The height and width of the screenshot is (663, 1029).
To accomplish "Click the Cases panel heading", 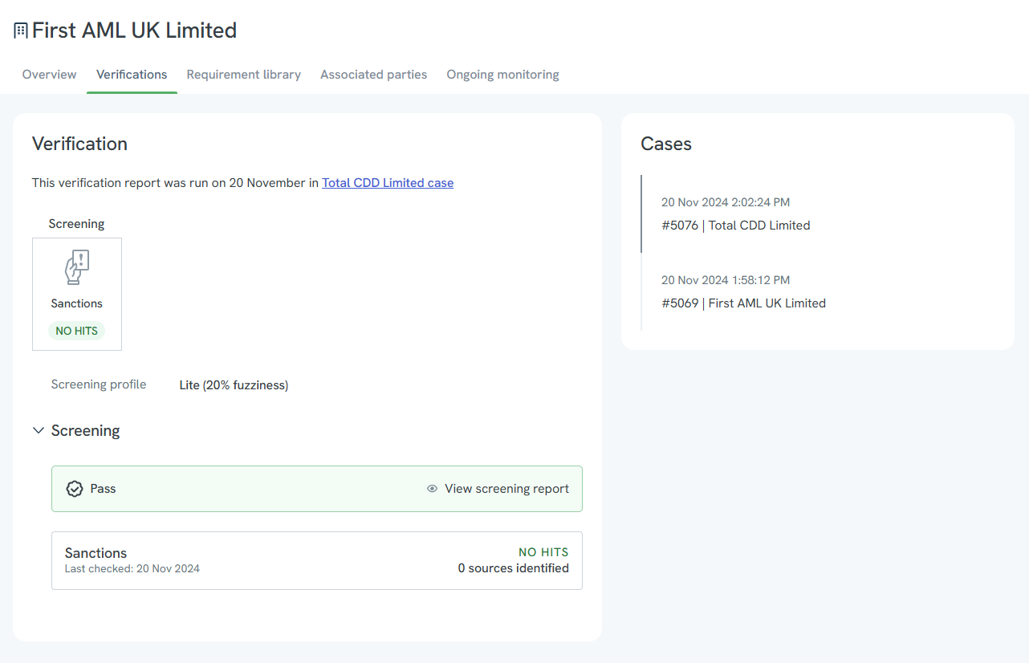I will pos(666,144).
